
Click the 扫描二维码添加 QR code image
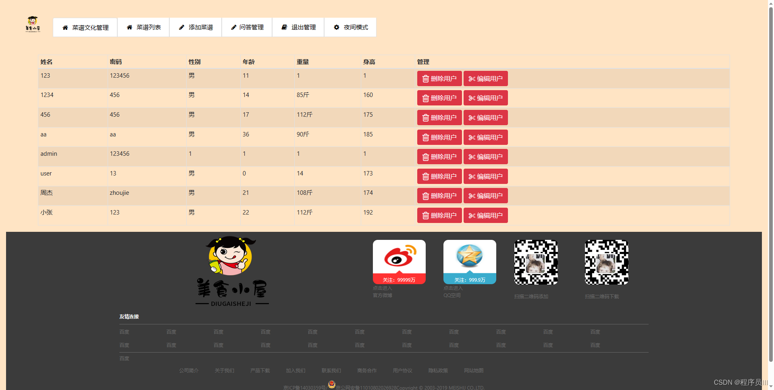[x=536, y=262]
